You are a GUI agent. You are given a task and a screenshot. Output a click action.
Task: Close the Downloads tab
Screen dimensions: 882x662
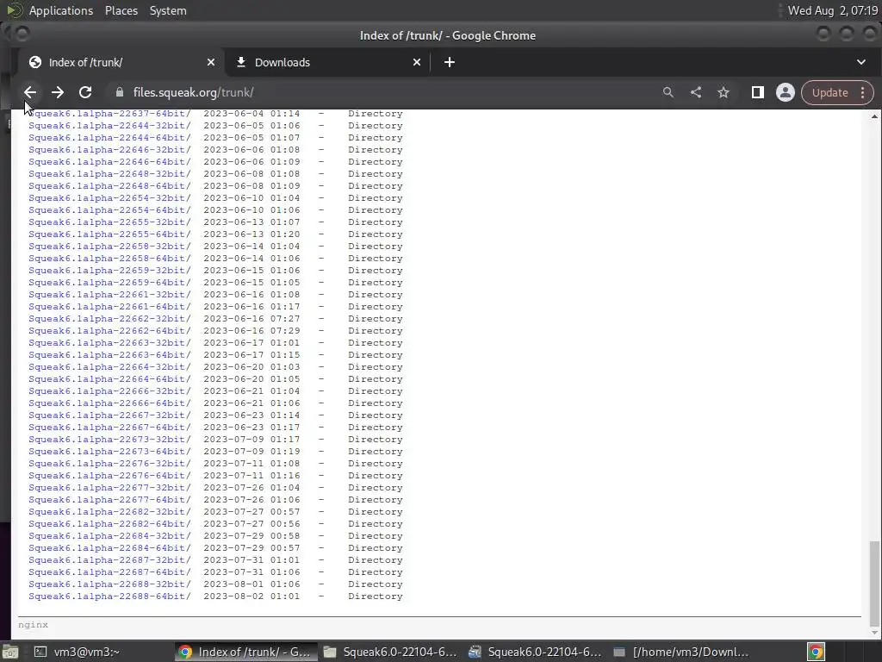coord(417,62)
